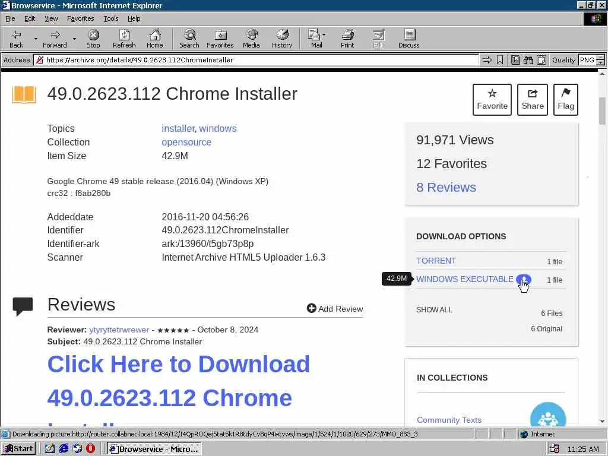Click the WINDOWS EXECUTABLE download link
The image size is (608, 456).
464,279
